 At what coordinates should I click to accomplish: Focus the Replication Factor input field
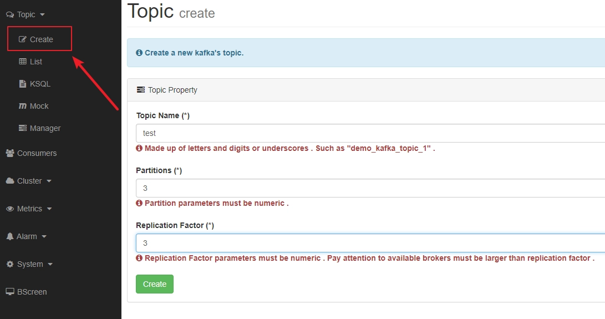370,243
